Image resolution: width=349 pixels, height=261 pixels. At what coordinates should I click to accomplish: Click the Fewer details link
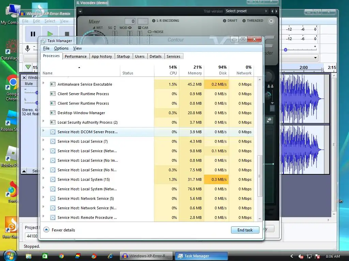coord(63,230)
